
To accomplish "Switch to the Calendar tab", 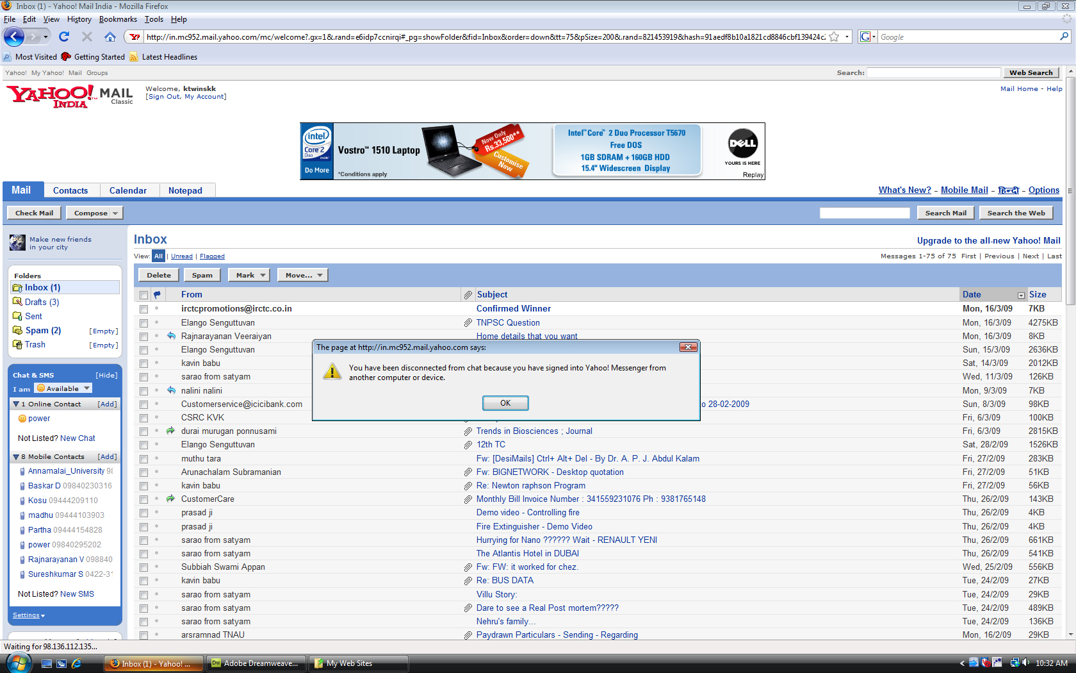I will pyautogui.click(x=127, y=190).
